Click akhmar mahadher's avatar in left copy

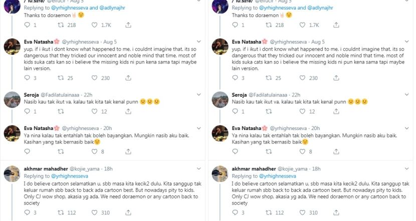coord(12,174)
